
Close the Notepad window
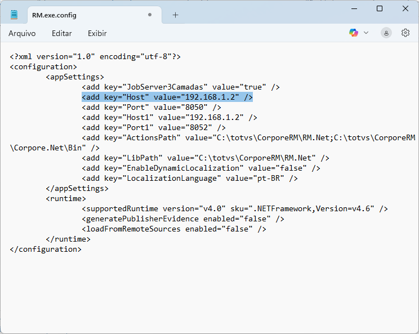405,8
